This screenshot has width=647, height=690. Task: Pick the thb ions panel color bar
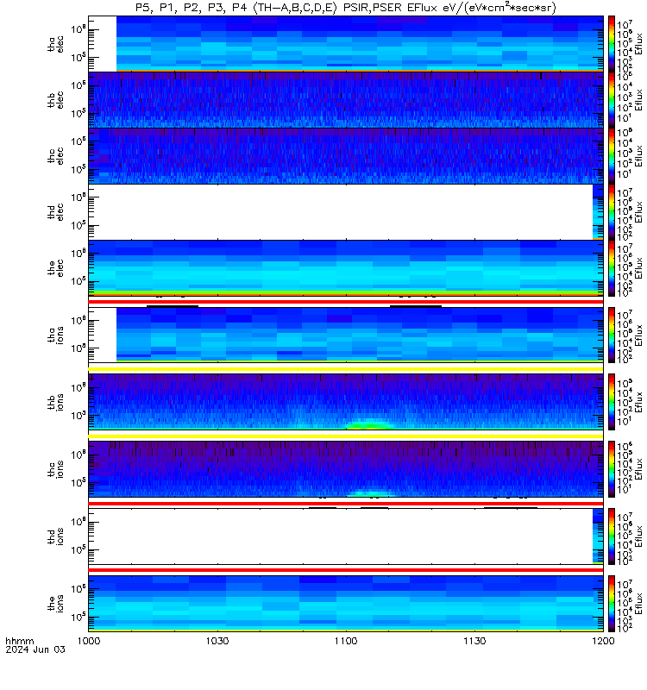(x=612, y=402)
